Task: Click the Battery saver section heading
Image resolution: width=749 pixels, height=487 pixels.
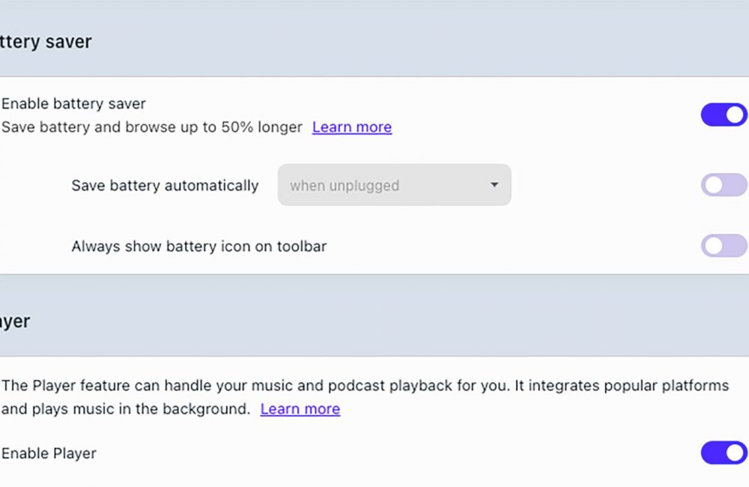Action: [x=45, y=42]
